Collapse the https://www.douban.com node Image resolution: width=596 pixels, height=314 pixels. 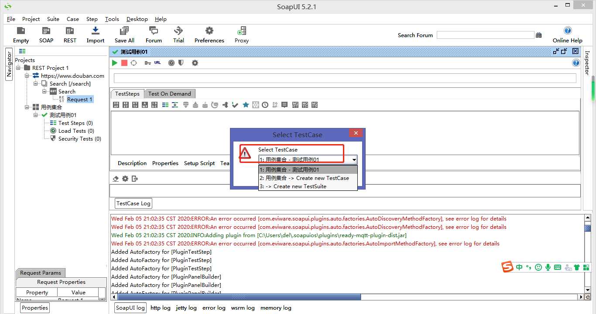pos(27,76)
